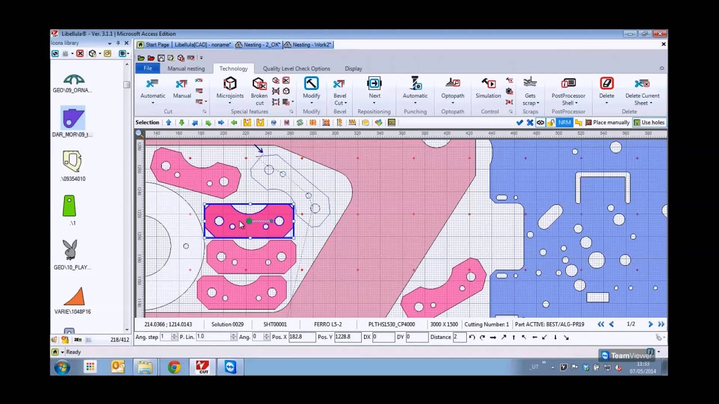The image size is (719, 404).
Task: Select the GEO\10_PLAY bunny part
Action: [71, 254]
